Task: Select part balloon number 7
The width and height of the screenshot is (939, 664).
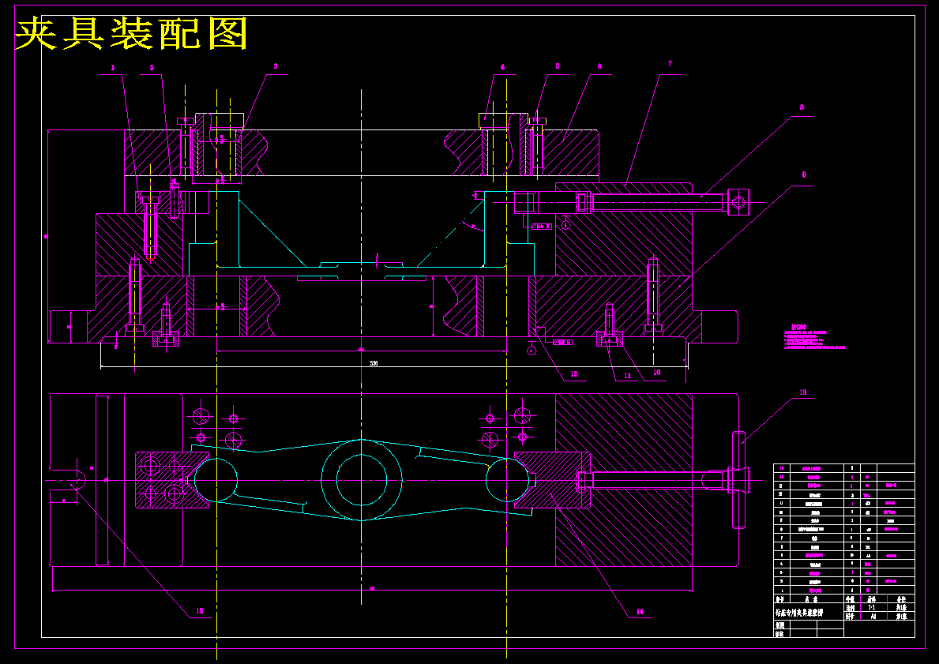Action: pyautogui.click(x=670, y=63)
